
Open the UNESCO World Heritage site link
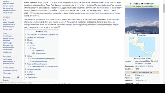tap(142, 72)
